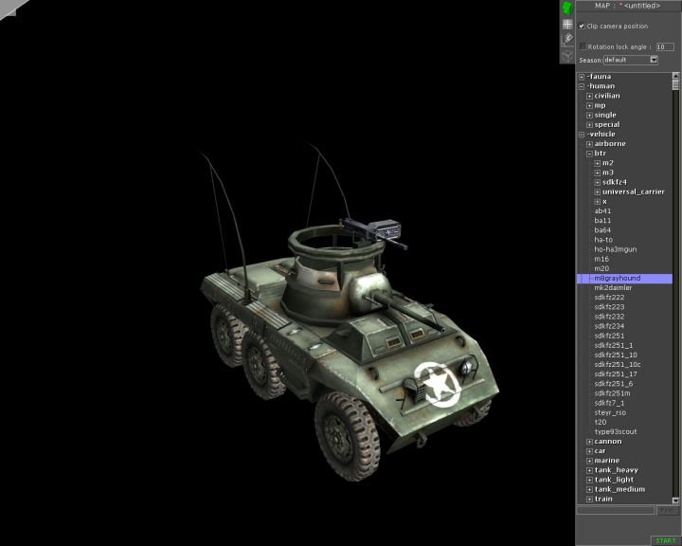Select mk2daimler in the vehicle list
Image resolution: width=682 pixels, height=546 pixels.
pos(613,287)
